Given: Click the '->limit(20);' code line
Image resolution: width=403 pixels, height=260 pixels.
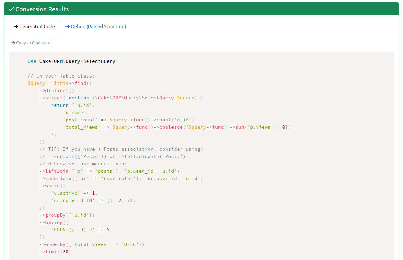Looking at the screenshot, I should click(57, 252).
